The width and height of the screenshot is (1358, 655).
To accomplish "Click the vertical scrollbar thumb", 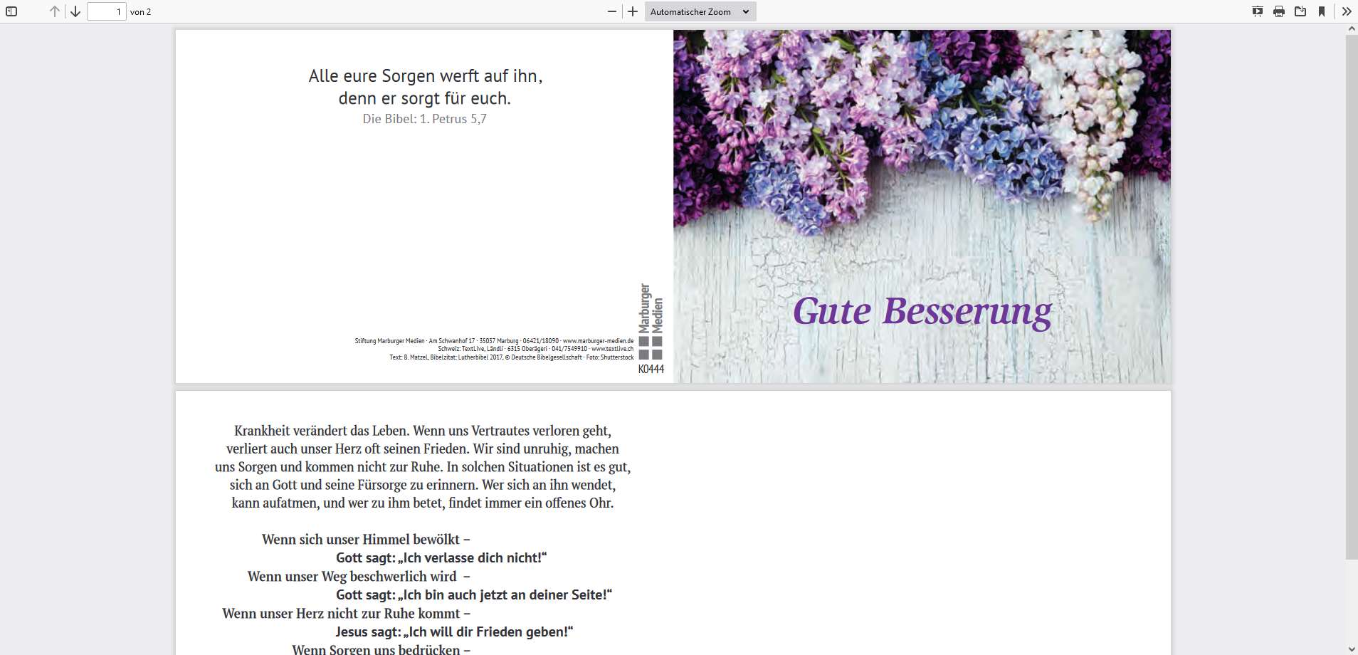I will point(1352,297).
